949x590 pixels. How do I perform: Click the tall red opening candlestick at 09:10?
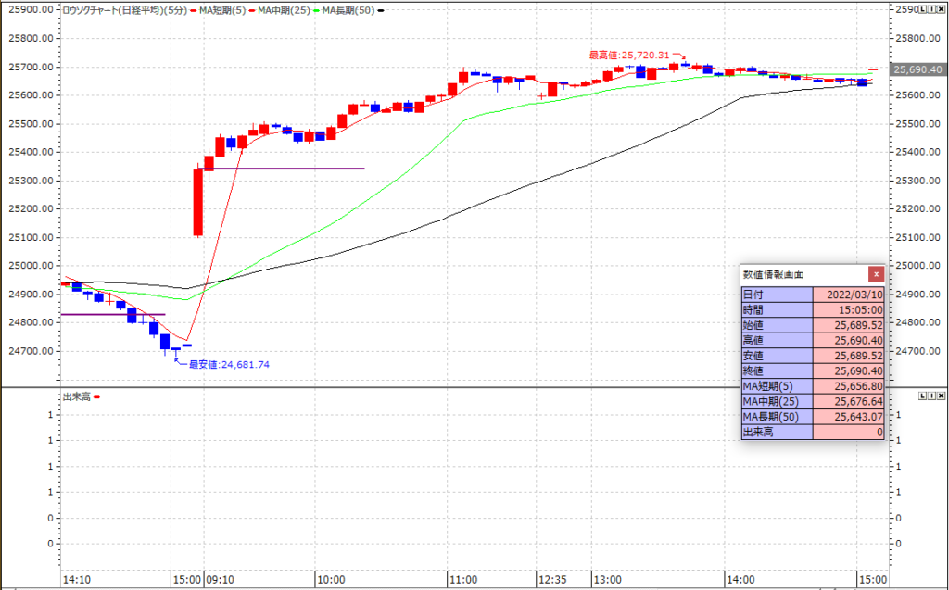pyautogui.click(x=198, y=202)
